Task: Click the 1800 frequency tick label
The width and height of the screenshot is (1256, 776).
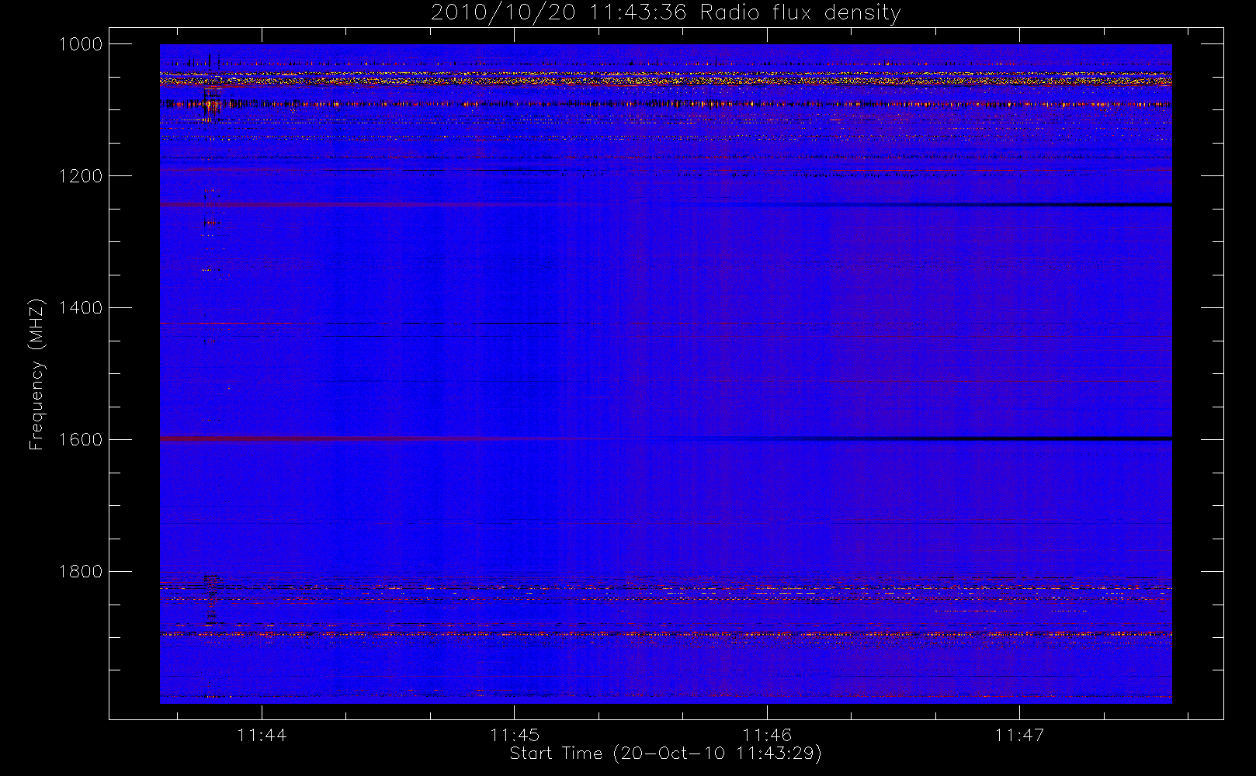Action: (81, 572)
